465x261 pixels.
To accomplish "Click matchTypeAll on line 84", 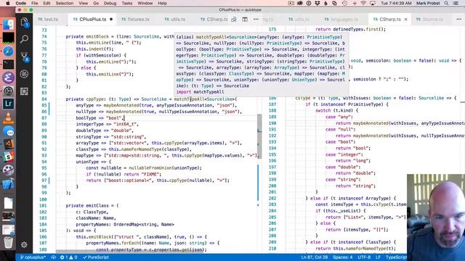I will [x=189, y=99].
